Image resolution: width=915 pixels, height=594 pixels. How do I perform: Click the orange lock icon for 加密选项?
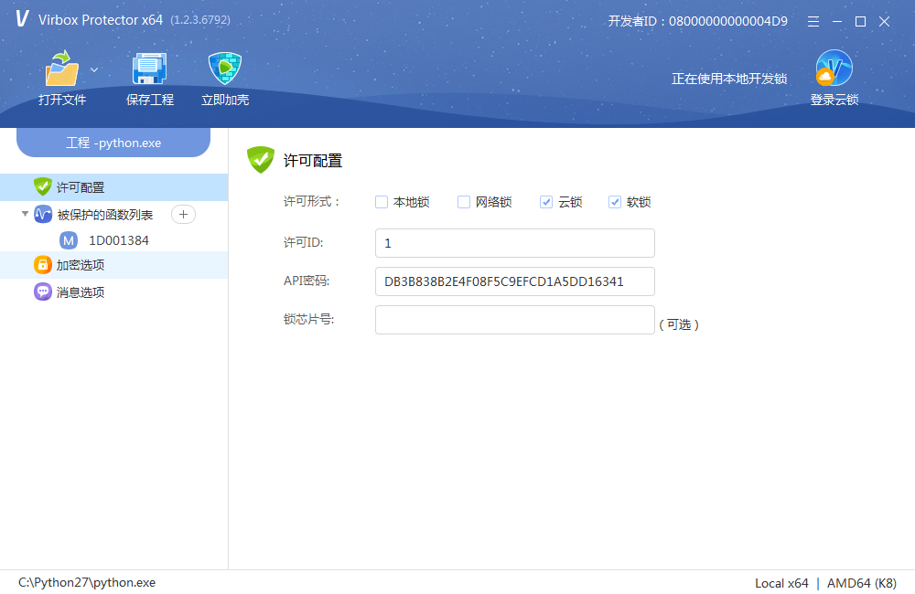(x=43, y=265)
